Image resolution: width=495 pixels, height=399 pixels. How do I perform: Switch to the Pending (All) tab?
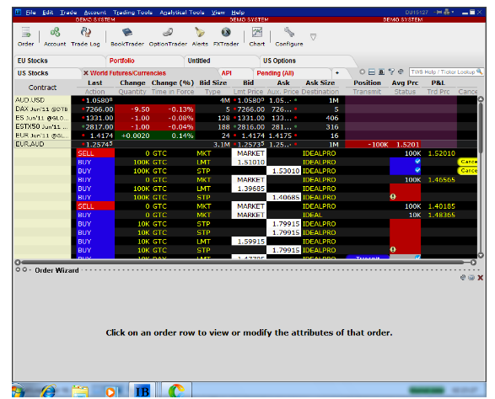(292, 72)
